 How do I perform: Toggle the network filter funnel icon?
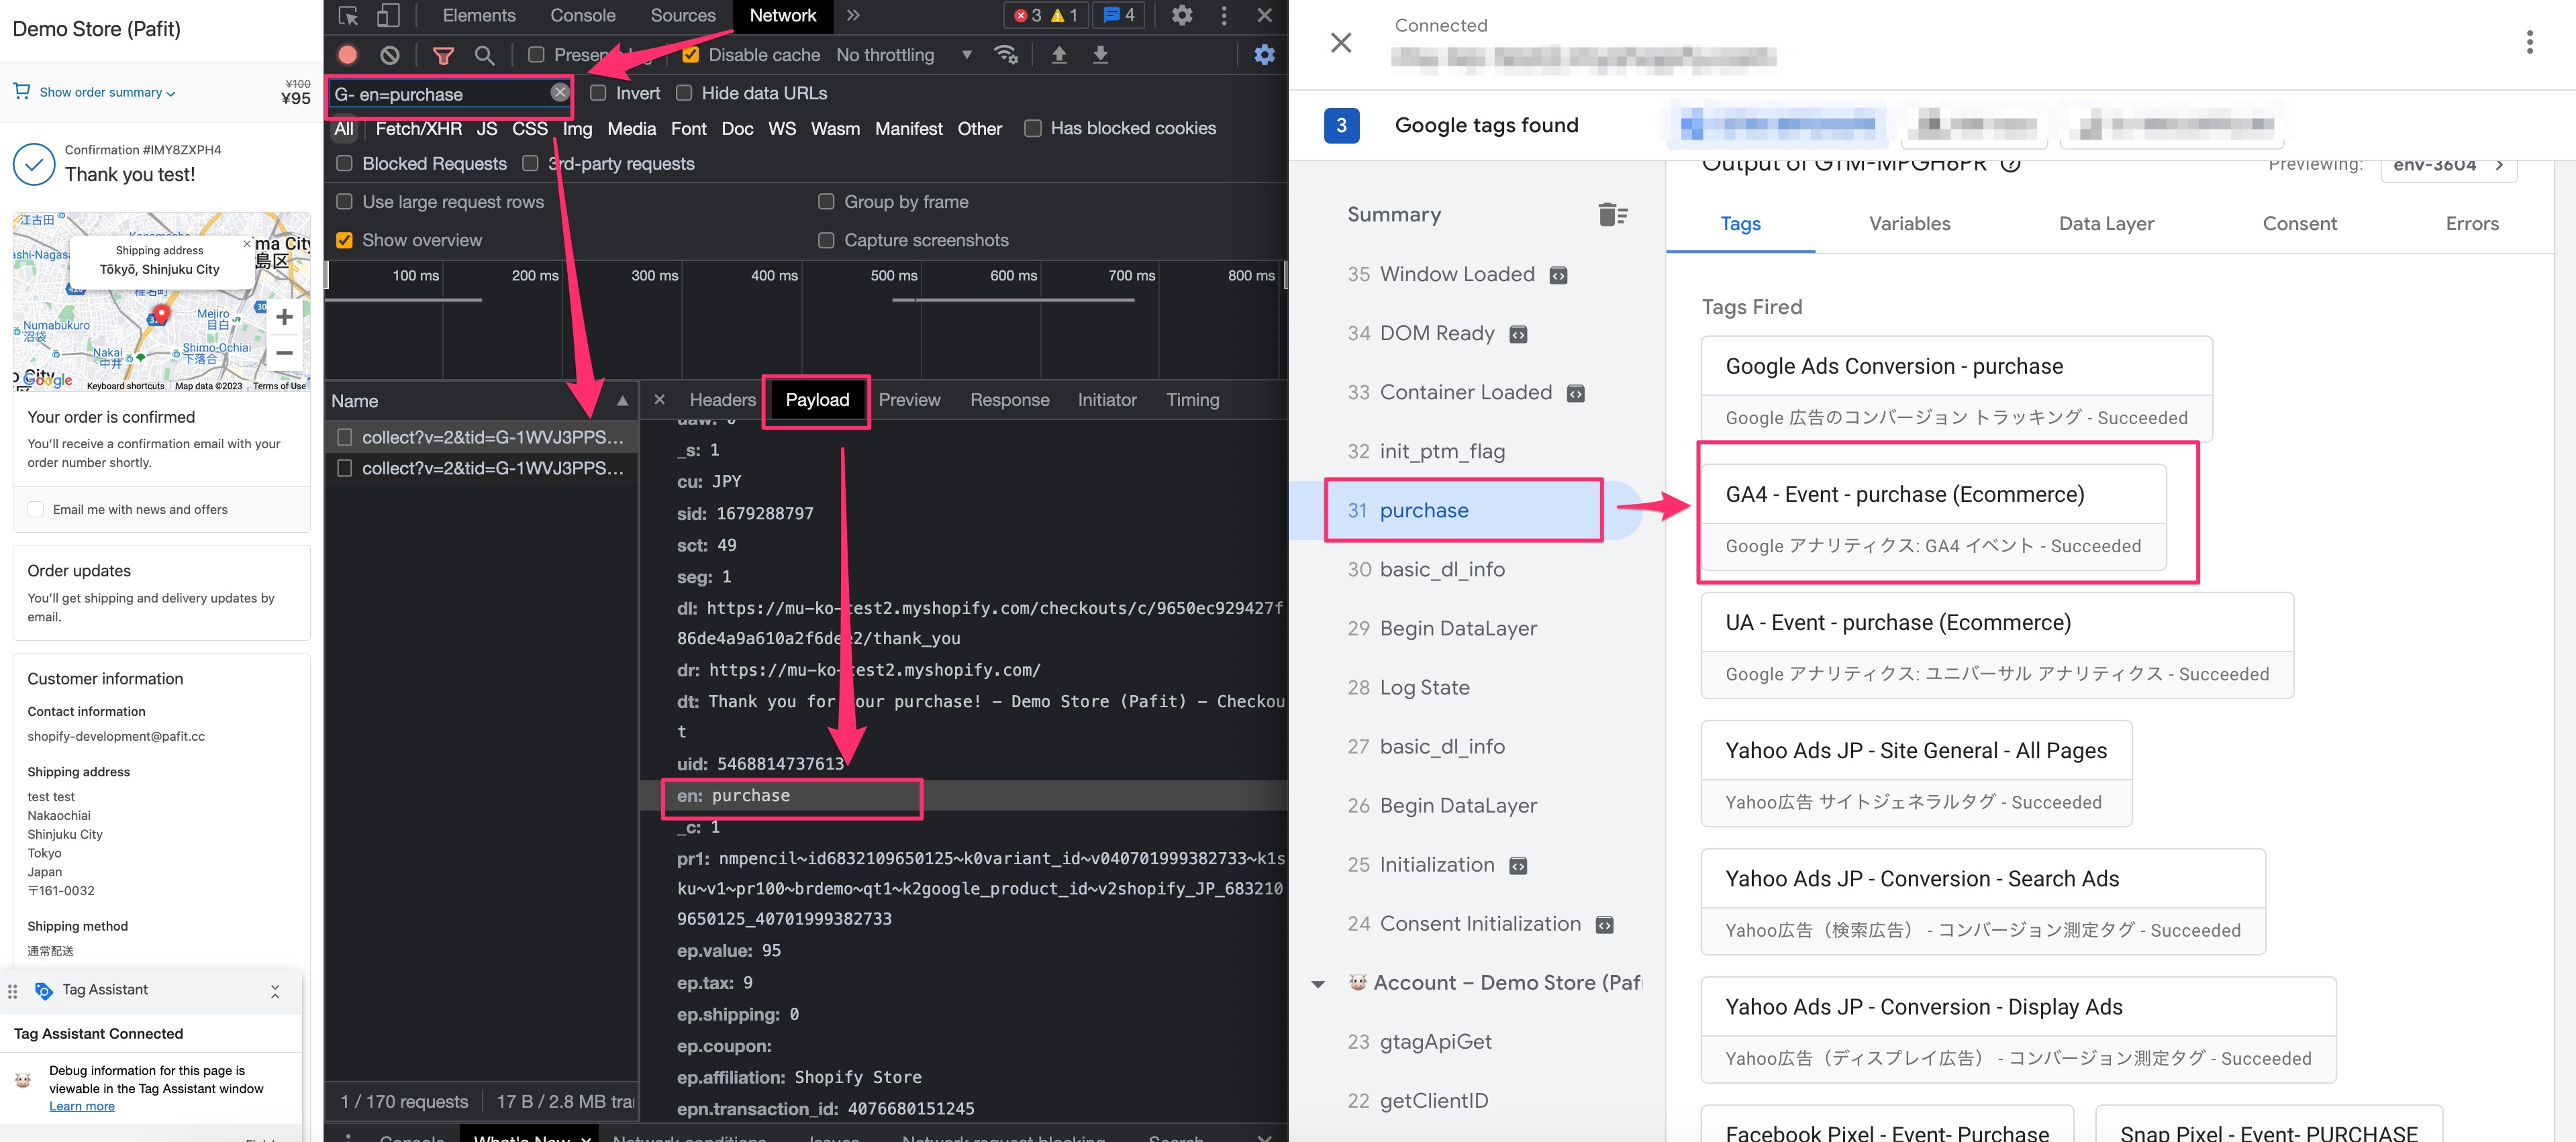[x=443, y=55]
